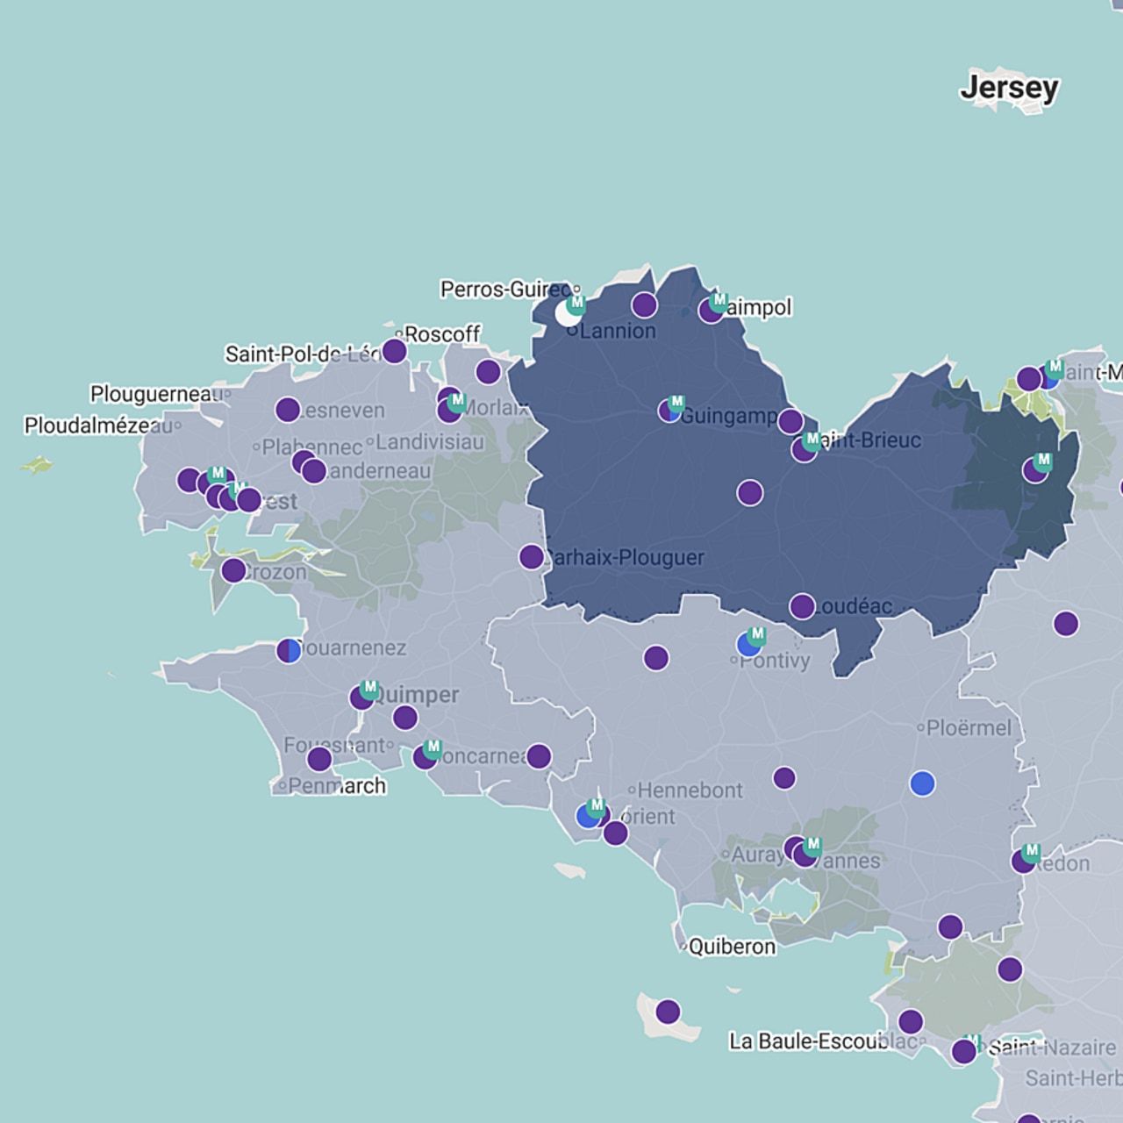Viewport: 1123px width, 1123px height.
Task: Open the purple marker north of Morlaix
Action: click(488, 371)
